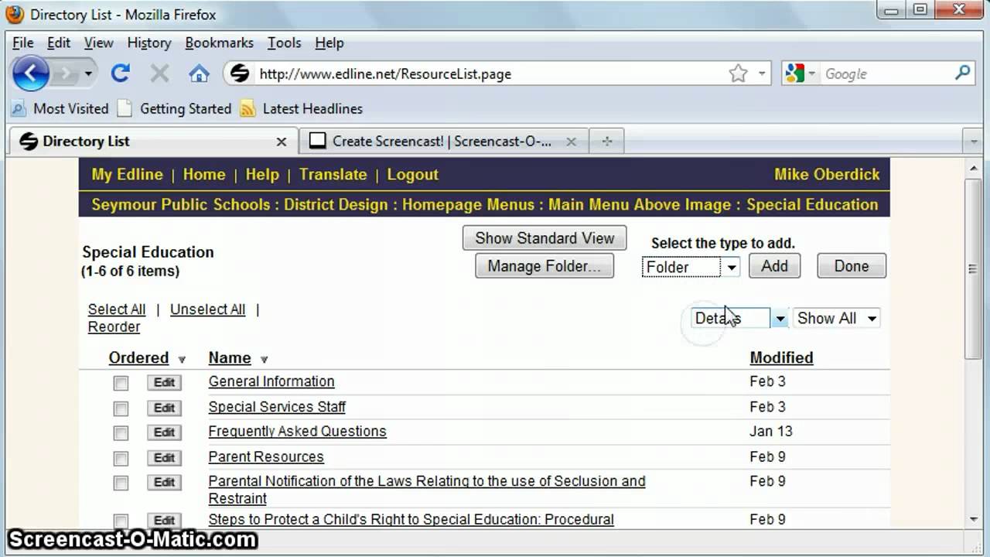
Task: Click the Add button
Action: tap(774, 266)
